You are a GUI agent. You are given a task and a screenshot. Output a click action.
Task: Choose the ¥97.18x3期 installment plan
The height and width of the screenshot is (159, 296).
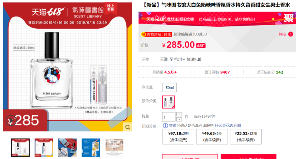coord(178,137)
